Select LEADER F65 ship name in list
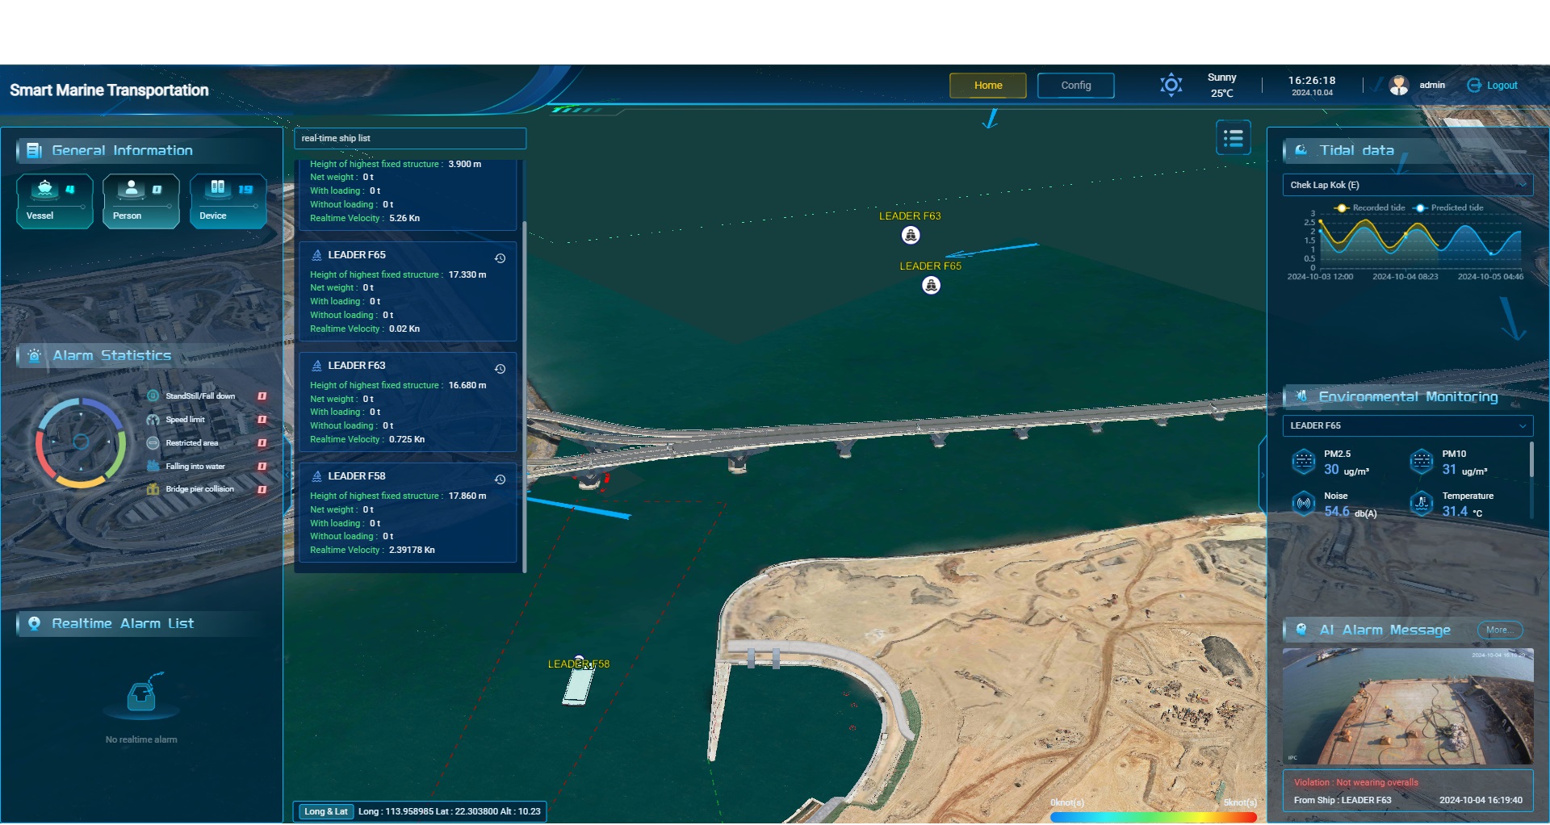 [x=356, y=255]
